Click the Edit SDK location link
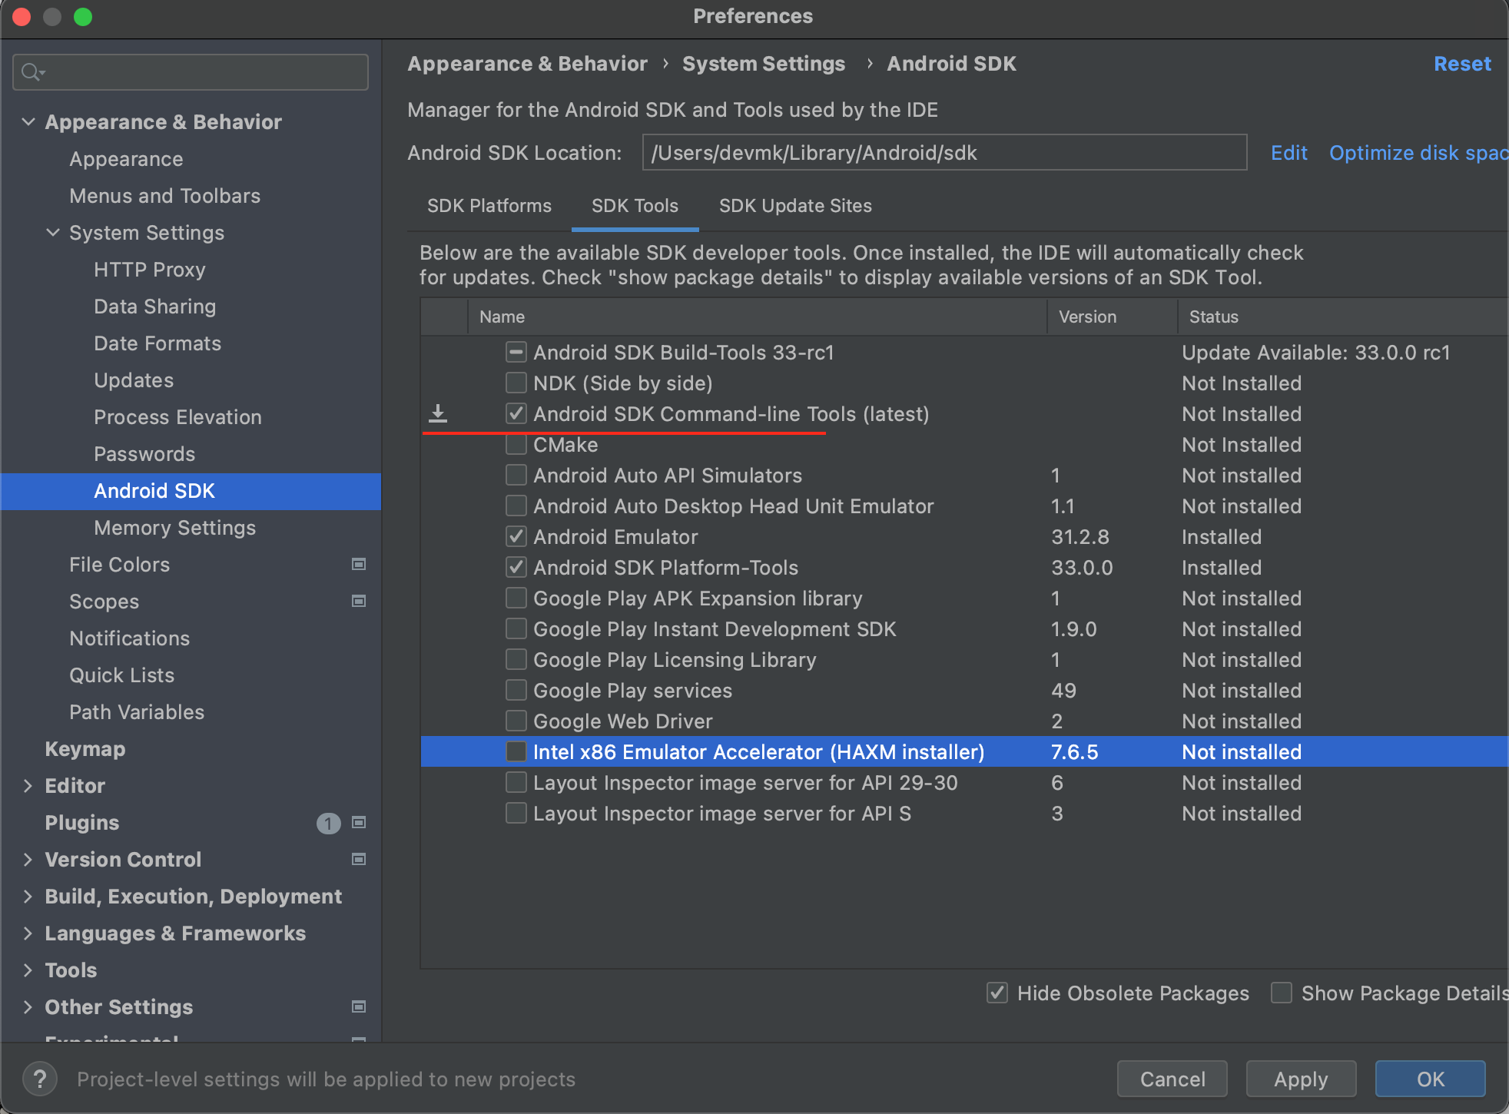The width and height of the screenshot is (1509, 1114). point(1288,153)
